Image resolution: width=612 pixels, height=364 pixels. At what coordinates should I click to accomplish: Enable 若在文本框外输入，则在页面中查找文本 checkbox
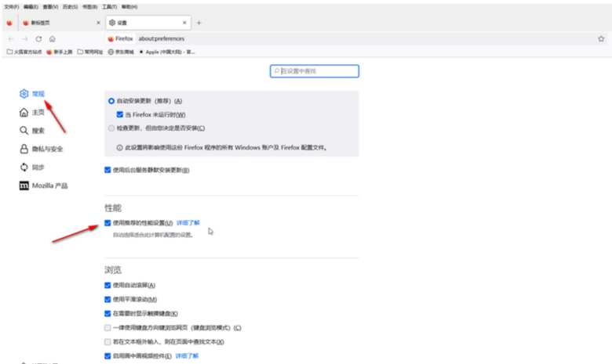tap(107, 342)
